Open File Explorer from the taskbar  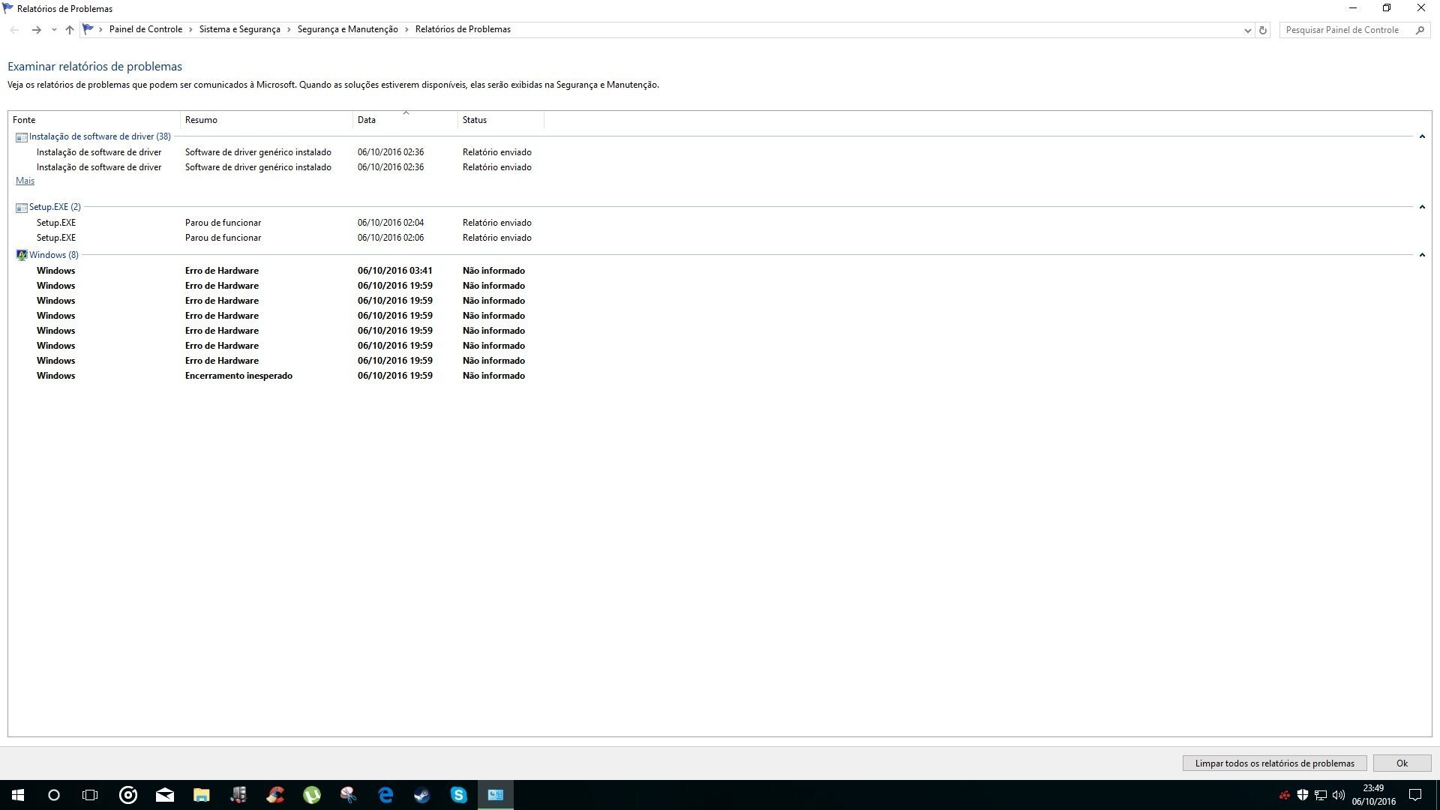pos(202,795)
